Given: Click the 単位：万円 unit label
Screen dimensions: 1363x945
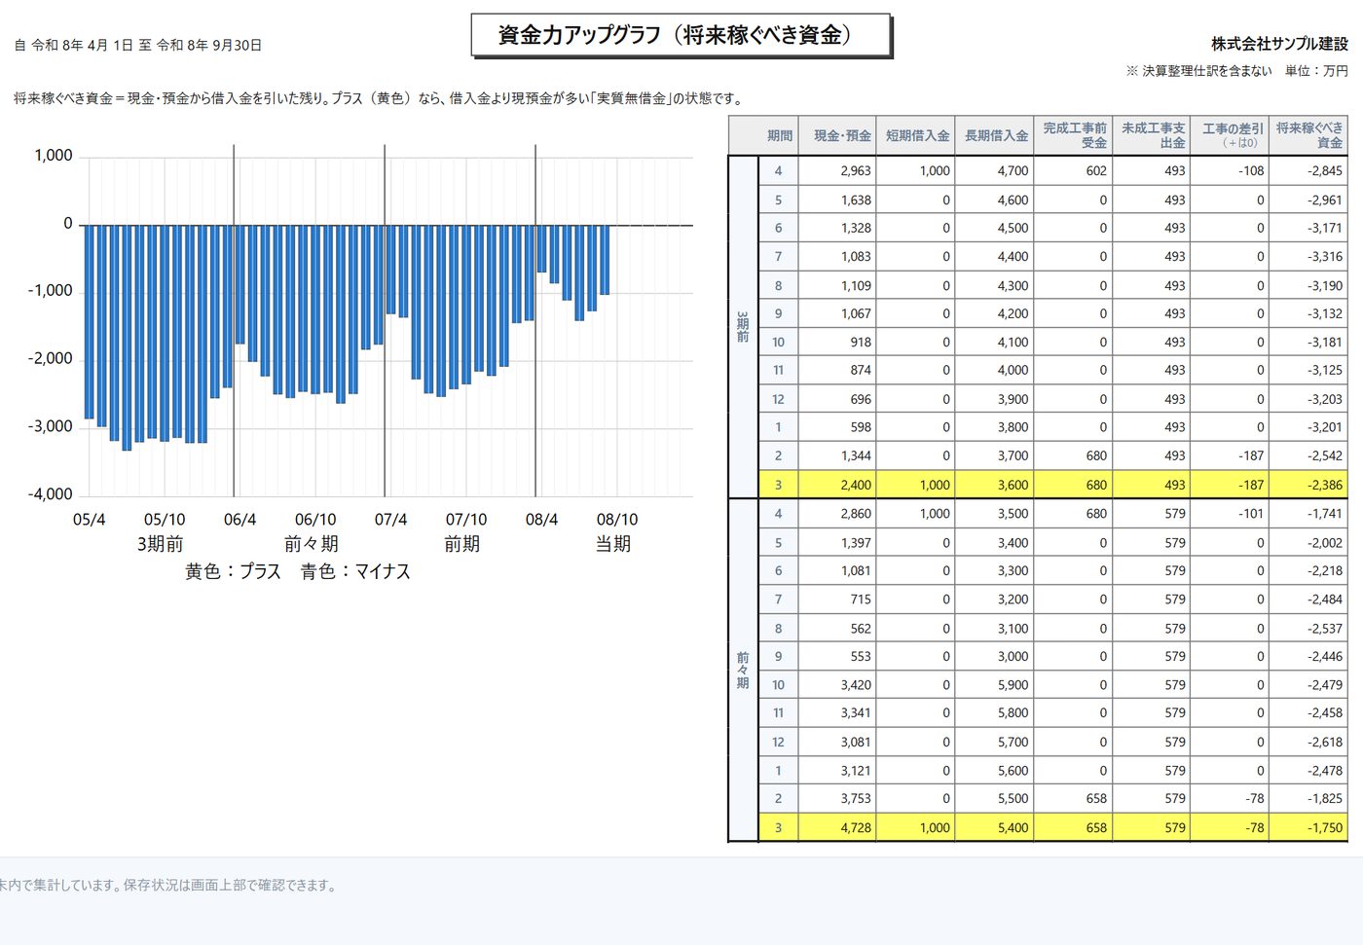Looking at the screenshot, I should click(x=1316, y=71).
